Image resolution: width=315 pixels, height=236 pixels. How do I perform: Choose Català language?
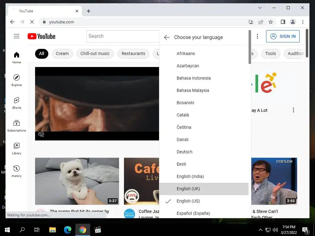coord(204,115)
